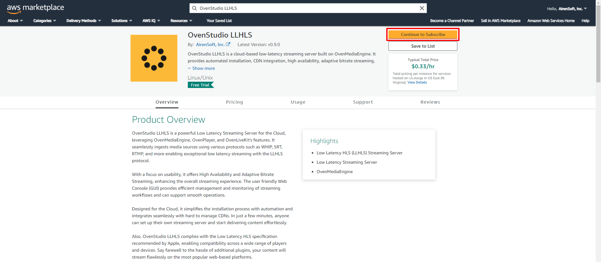The image size is (601, 262).
Task: Switch to the Usage tab
Action: coord(298,102)
